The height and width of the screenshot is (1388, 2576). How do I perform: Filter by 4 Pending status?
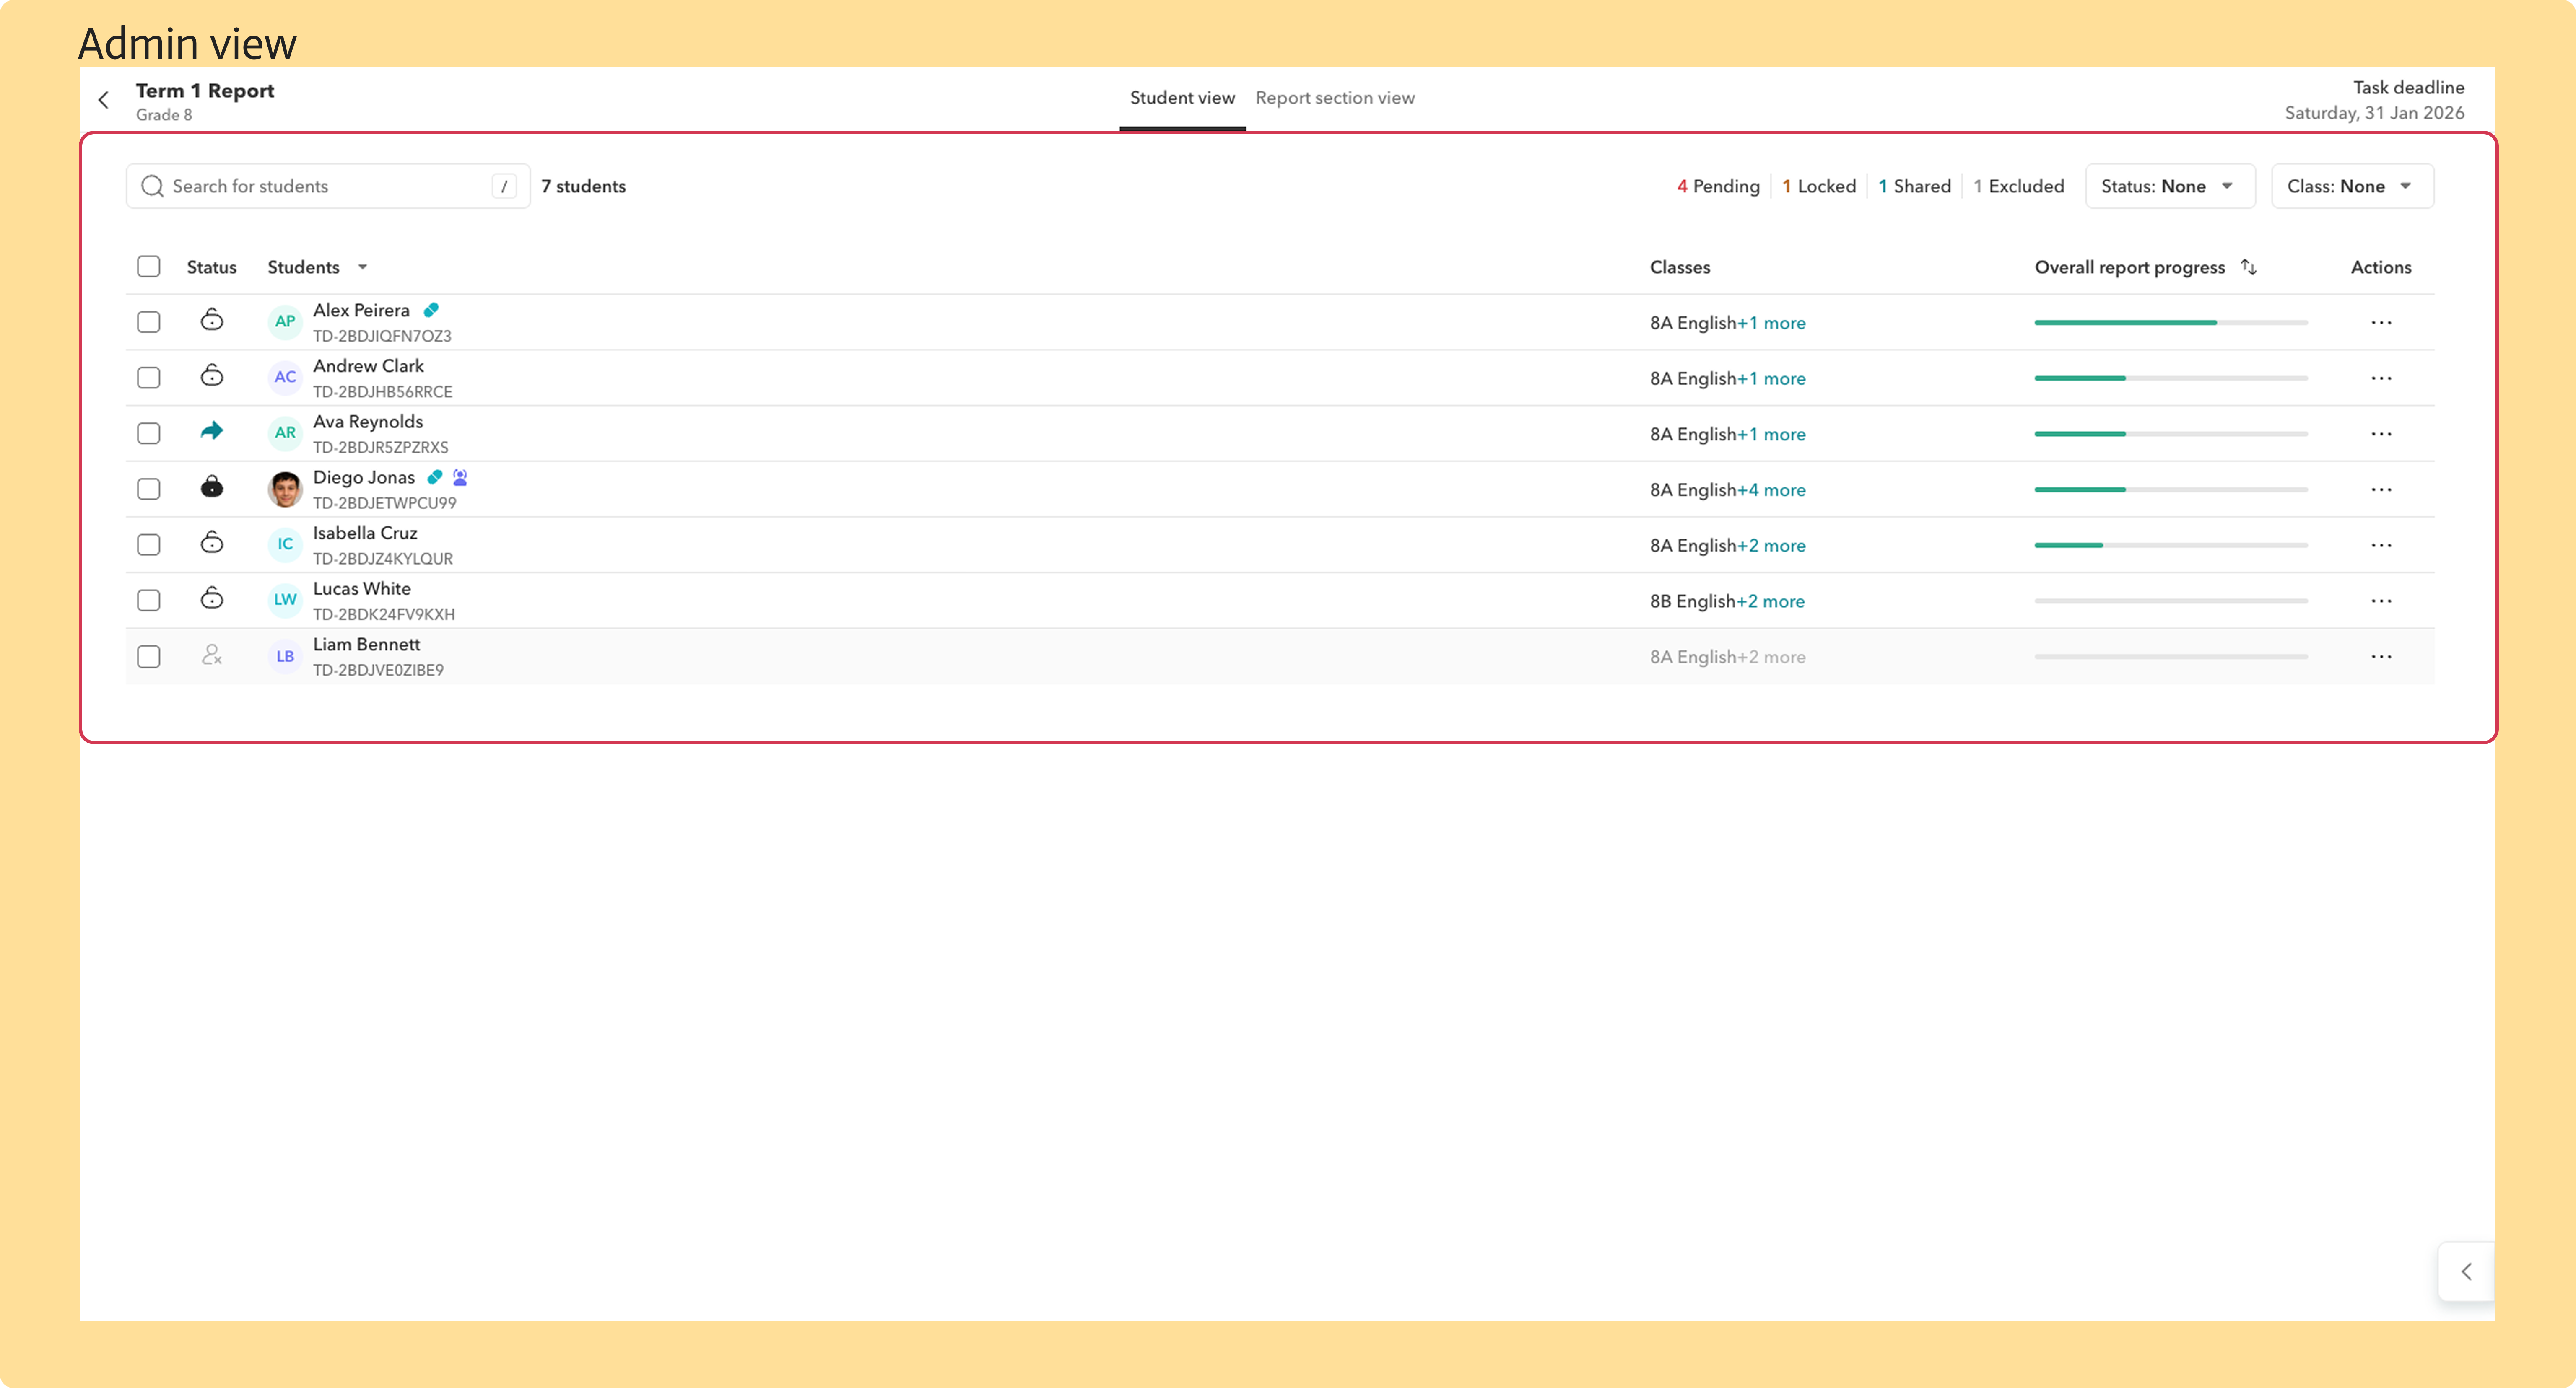click(1718, 186)
